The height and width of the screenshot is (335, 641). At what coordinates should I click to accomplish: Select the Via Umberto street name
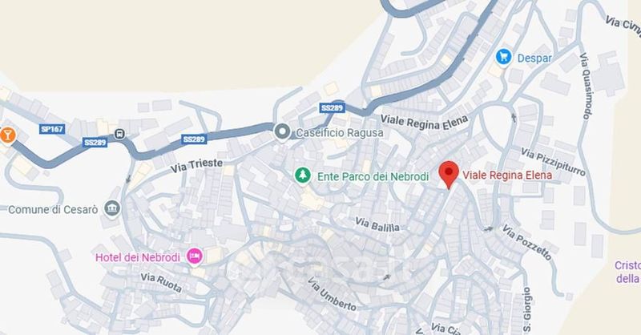pyautogui.click(x=332, y=294)
